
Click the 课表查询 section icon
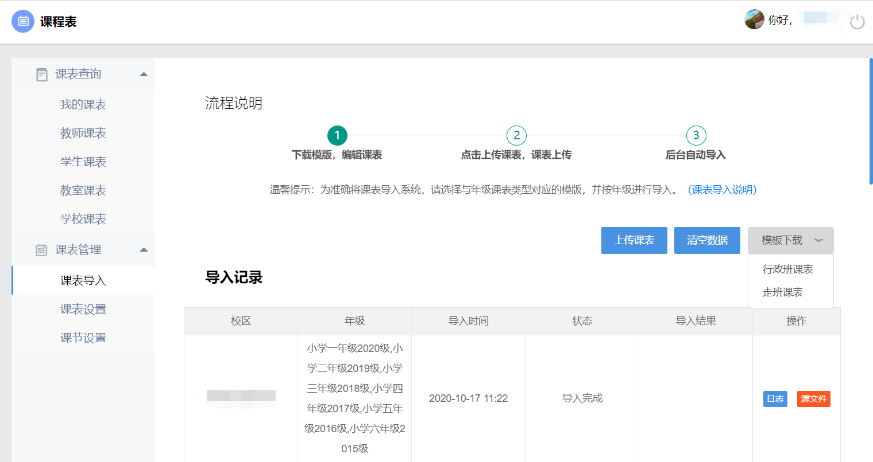42,75
